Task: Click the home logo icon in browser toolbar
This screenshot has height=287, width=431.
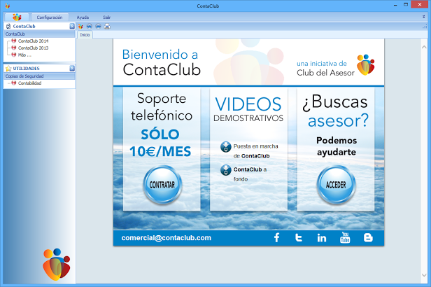Action: (80, 27)
